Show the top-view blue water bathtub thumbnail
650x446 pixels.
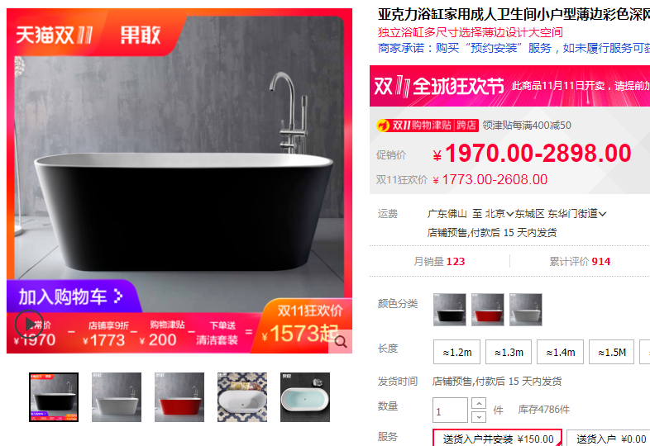point(305,397)
